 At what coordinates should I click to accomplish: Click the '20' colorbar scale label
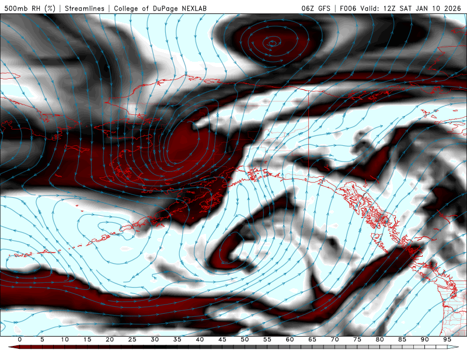[x=110, y=339]
